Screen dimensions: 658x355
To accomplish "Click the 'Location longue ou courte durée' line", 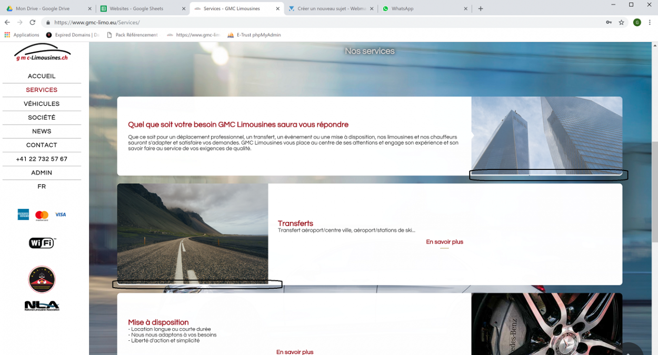I will [170, 329].
